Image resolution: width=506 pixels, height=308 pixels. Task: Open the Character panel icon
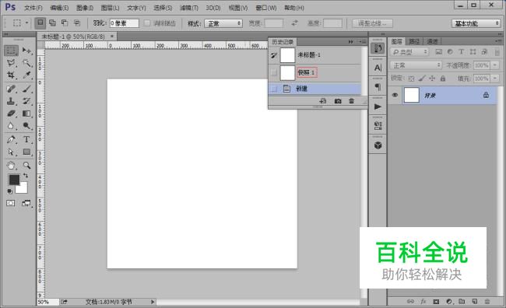pos(378,68)
